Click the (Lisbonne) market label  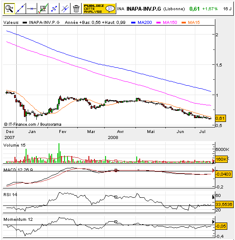pos(174,9)
